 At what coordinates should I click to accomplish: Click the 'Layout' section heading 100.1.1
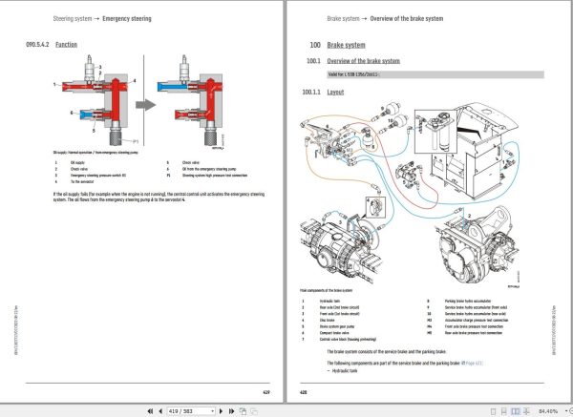click(335, 92)
